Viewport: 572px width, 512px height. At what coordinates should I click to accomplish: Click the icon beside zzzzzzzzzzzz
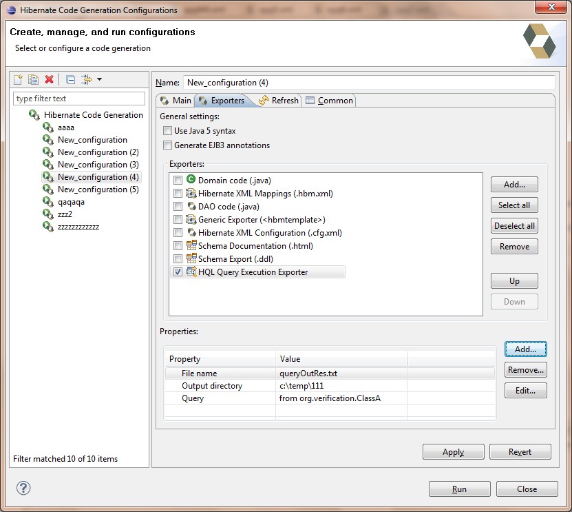click(x=48, y=227)
